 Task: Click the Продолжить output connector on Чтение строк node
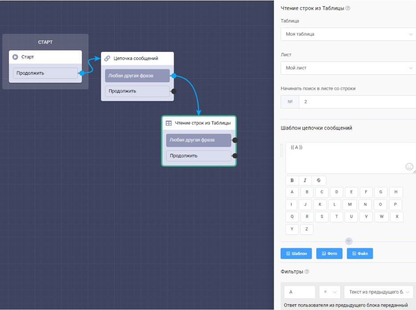click(x=235, y=156)
